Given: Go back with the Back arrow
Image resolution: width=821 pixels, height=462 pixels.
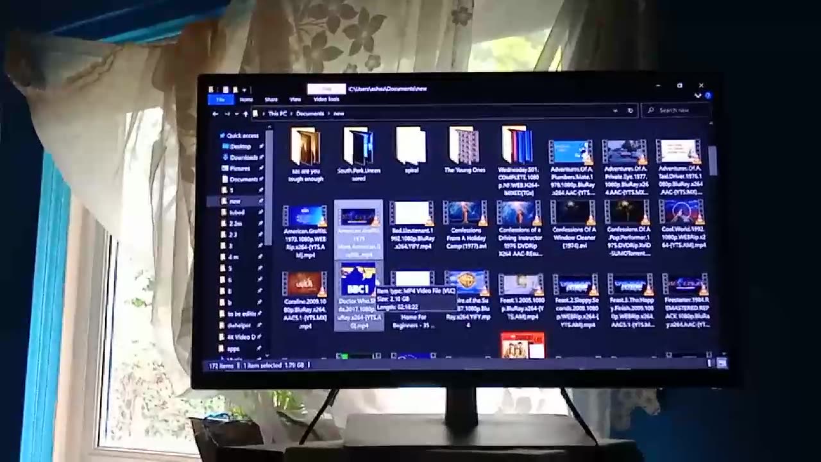Looking at the screenshot, I should (216, 114).
